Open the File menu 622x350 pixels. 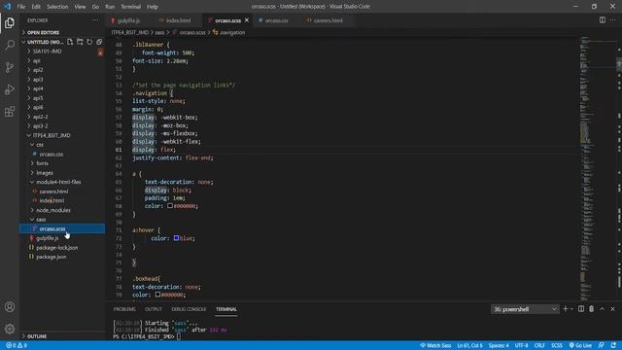click(x=21, y=7)
